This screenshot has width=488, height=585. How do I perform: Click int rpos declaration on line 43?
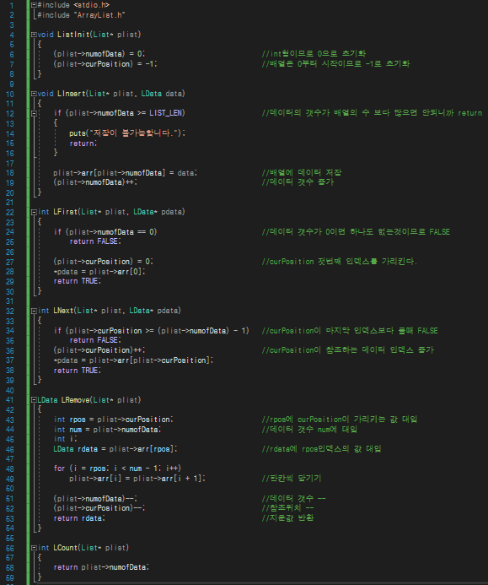[114, 420]
